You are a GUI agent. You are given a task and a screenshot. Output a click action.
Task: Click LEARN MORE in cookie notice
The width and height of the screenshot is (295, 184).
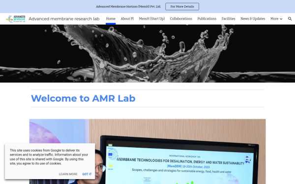coord(68,174)
